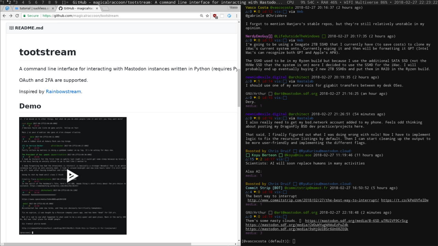Switch to dwm tag 3
This screenshot has width=438, height=246.
[x=16, y=2]
